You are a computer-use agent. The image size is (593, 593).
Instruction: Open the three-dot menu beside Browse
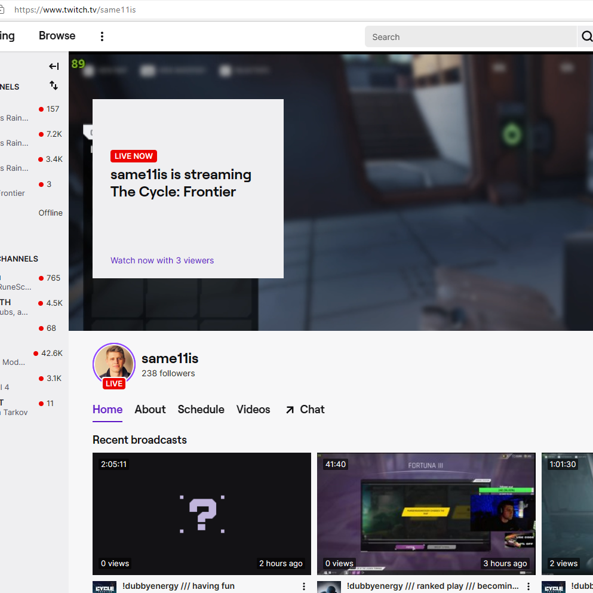coord(102,36)
